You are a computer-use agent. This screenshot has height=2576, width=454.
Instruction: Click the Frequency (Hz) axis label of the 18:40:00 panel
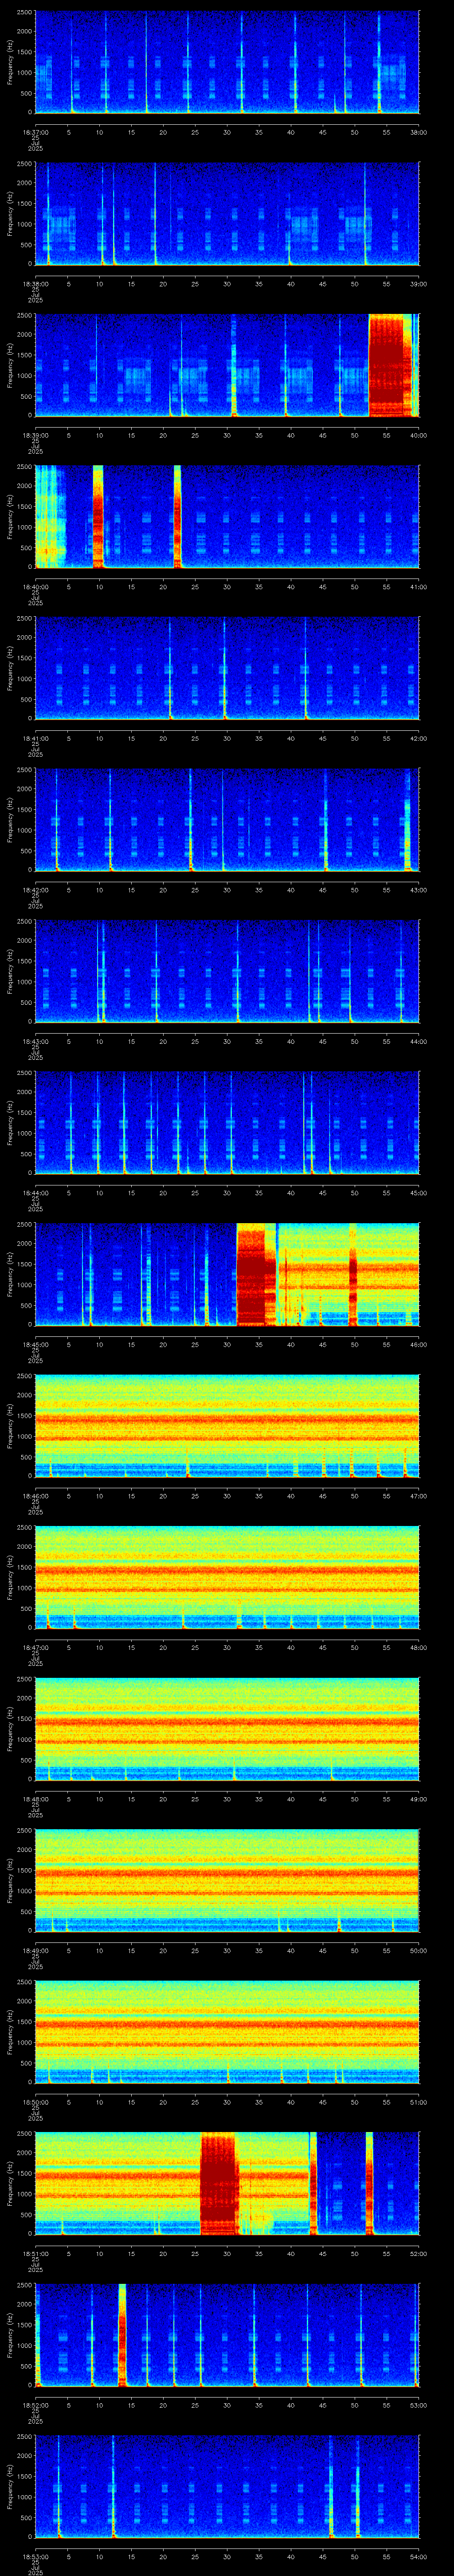point(10,517)
